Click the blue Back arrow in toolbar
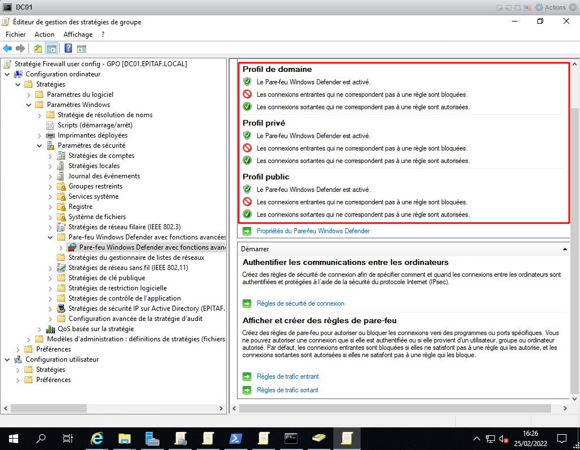Image resolution: width=580 pixels, height=450 pixels. 7,48
